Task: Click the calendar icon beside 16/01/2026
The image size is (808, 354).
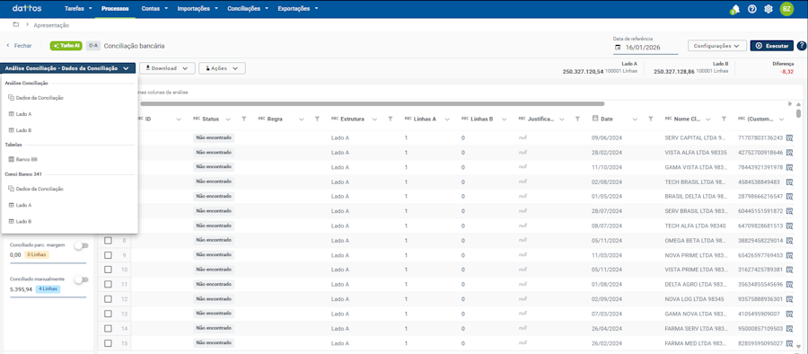Action: [618, 47]
